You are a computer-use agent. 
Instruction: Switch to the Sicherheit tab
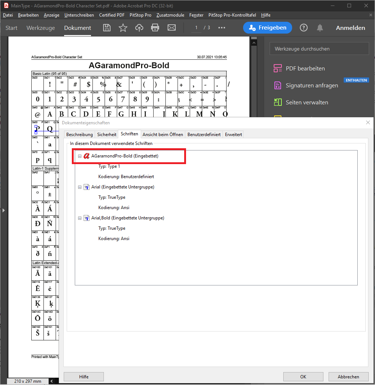[x=107, y=135]
